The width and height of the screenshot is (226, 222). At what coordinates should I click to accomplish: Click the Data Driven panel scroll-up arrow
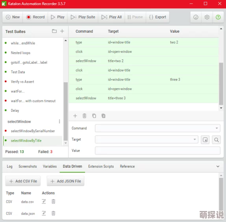tap(221, 175)
